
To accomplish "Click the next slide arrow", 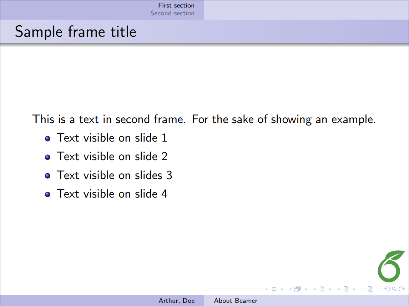I will pyautogui.click(x=282, y=289).
